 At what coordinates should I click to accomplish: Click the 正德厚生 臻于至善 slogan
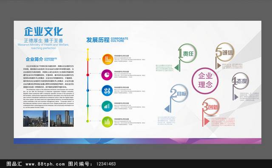point(43,41)
